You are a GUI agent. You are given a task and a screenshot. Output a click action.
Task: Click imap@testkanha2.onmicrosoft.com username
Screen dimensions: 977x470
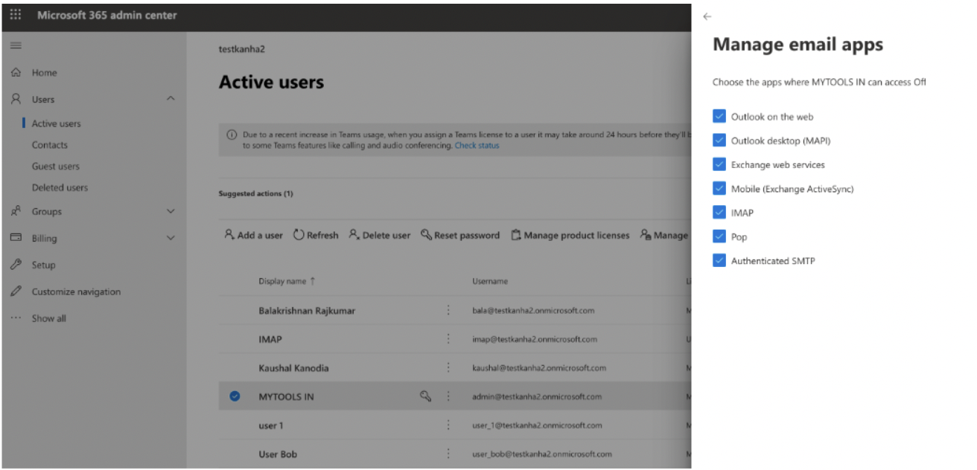point(535,339)
